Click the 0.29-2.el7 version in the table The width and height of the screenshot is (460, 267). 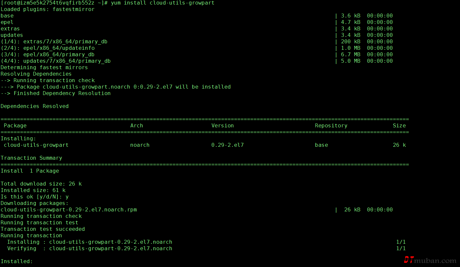227,145
